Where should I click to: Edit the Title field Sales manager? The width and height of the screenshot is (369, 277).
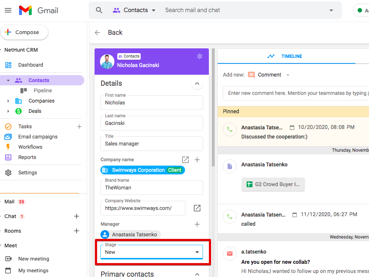[152, 144]
